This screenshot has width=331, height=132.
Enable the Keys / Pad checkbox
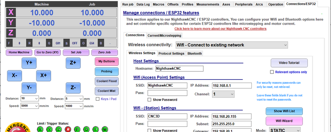click(x=98, y=99)
